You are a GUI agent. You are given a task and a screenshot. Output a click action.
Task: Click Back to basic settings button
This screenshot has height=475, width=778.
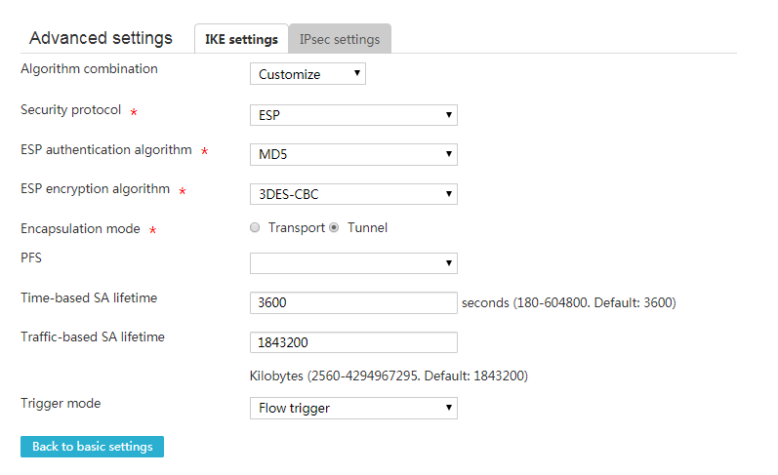[93, 447]
